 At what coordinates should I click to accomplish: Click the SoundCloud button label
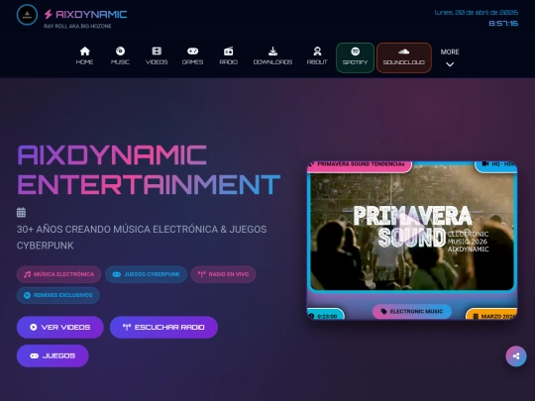403,62
